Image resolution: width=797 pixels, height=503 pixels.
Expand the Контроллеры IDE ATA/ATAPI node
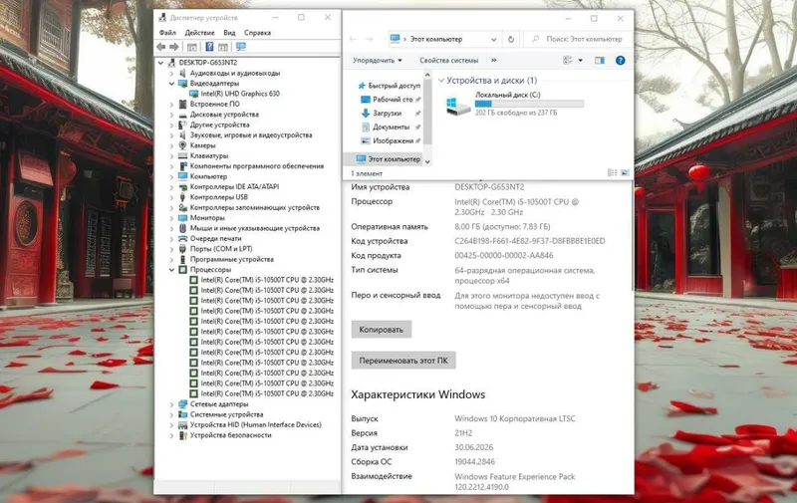tap(171, 187)
